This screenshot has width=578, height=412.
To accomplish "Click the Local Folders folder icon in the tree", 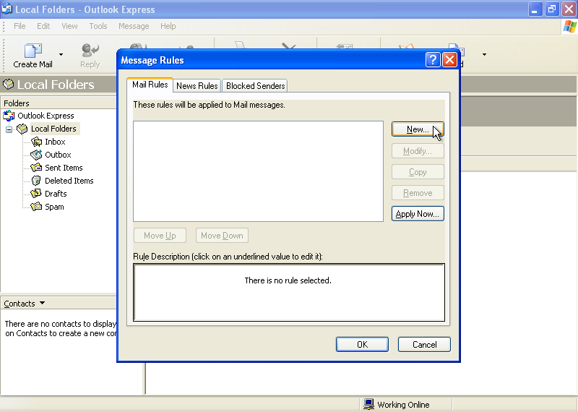I will click(x=22, y=129).
